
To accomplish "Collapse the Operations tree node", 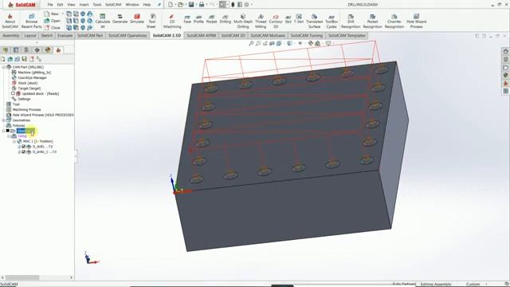I will coord(3,131).
